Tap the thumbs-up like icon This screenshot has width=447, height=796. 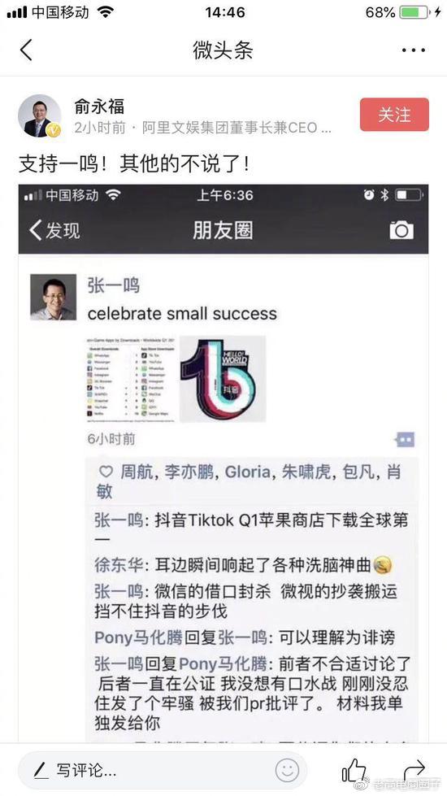pyautogui.click(x=354, y=771)
